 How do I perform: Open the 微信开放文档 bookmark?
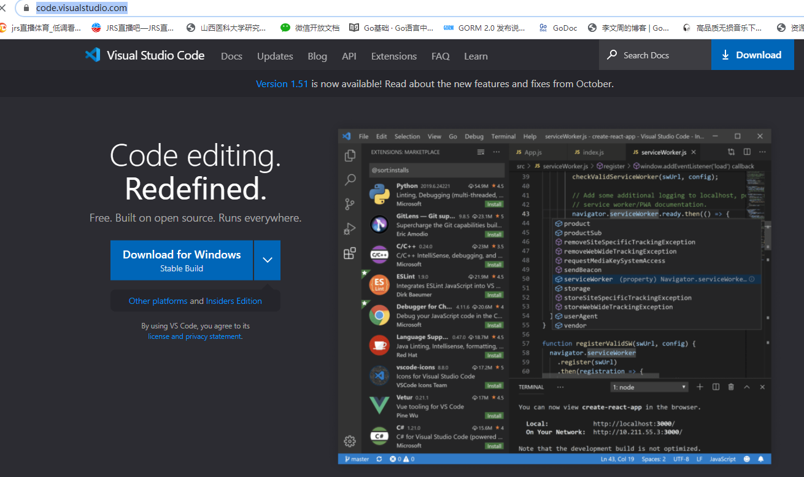(x=310, y=28)
